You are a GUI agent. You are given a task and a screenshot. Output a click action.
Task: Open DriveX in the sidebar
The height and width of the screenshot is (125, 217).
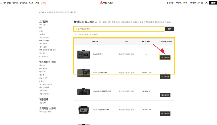42,81
